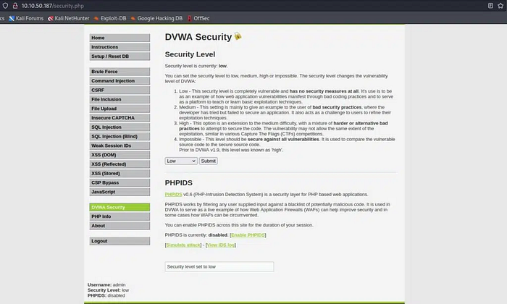Open the Insecure CAPTCHA module
This screenshot has width=507, height=304.
pyautogui.click(x=120, y=118)
